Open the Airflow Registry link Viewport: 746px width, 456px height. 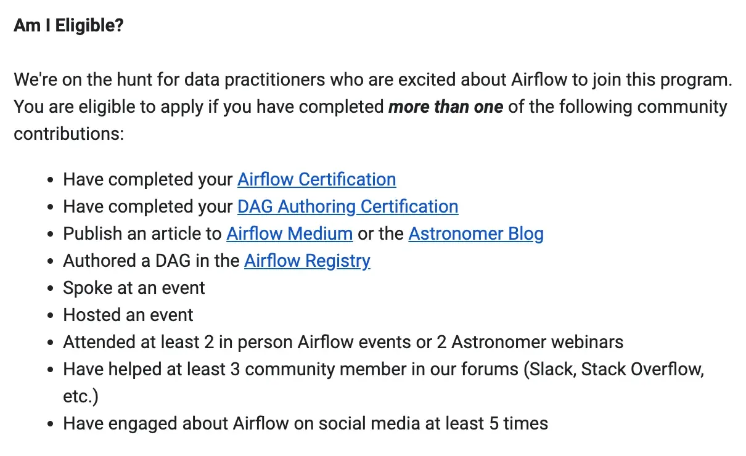pos(307,261)
